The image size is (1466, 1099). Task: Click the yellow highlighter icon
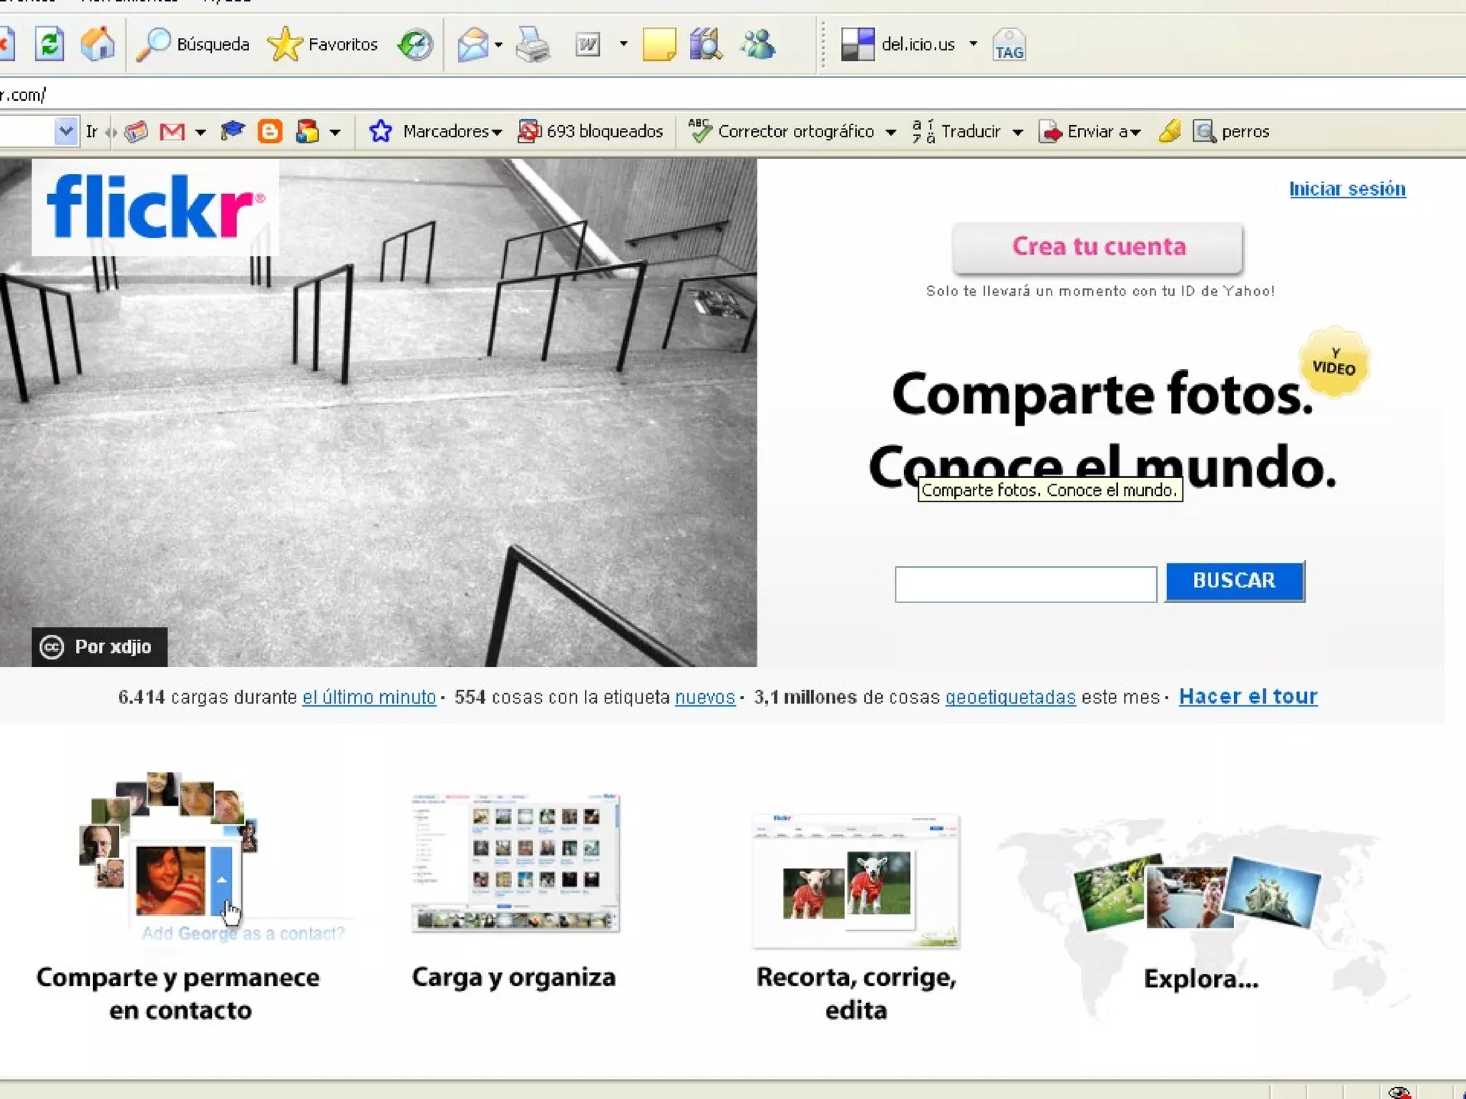pyautogui.click(x=1170, y=132)
